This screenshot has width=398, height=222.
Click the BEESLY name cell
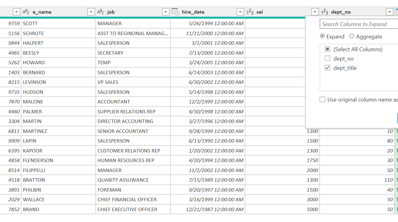(x=58, y=53)
